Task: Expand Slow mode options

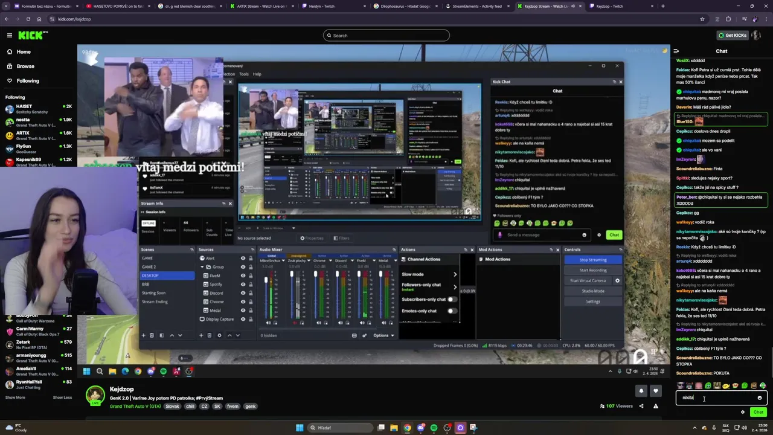Action: click(455, 274)
